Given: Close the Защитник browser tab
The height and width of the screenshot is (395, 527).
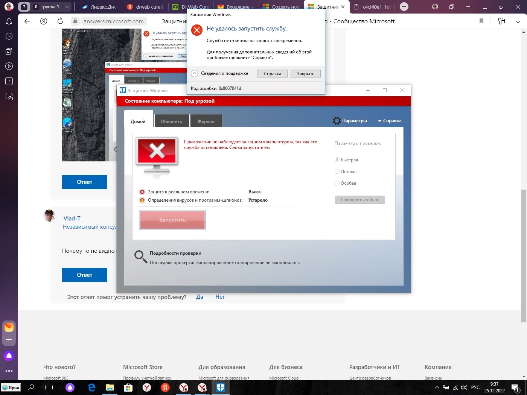Looking at the screenshot, I should (343, 7).
